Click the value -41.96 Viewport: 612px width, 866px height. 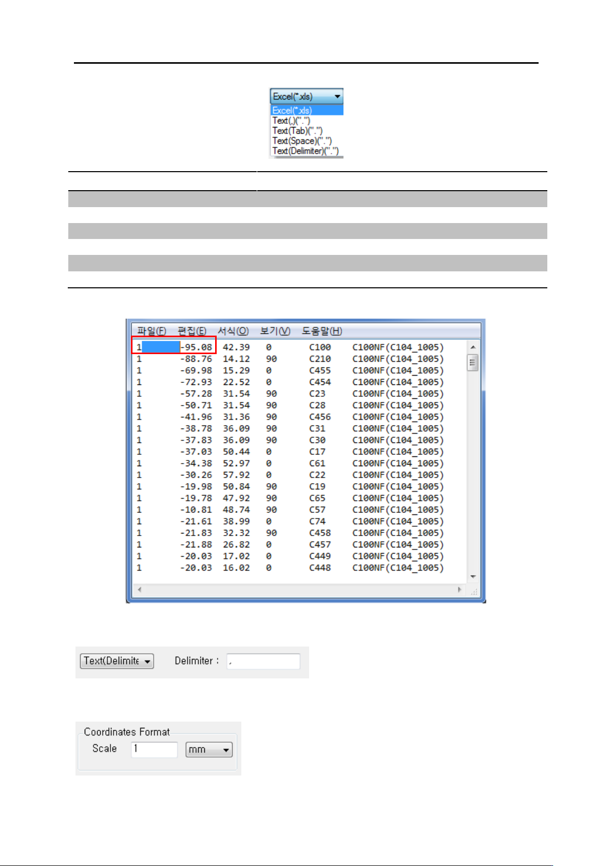[196, 417]
